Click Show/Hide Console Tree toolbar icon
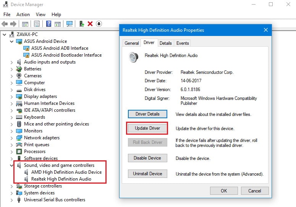 (x=25, y=24)
